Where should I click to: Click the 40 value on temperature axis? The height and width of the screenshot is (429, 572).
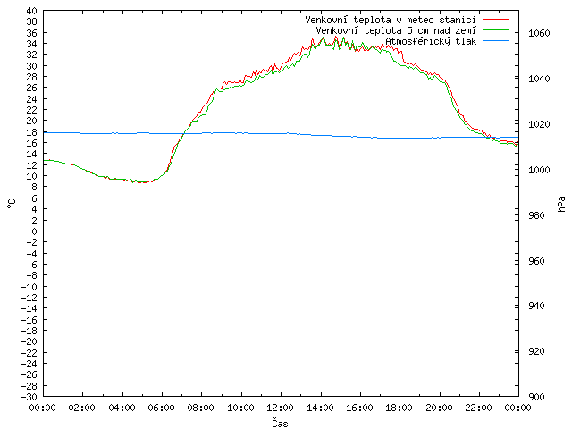(32, 11)
